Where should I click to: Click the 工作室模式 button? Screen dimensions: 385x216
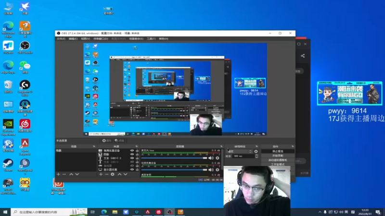(x=278, y=164)
